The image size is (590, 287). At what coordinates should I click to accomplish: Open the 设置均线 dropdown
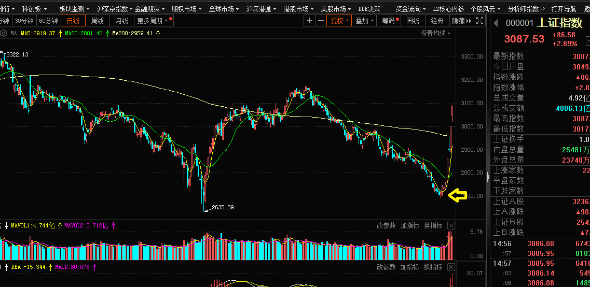tap(435, 34)
